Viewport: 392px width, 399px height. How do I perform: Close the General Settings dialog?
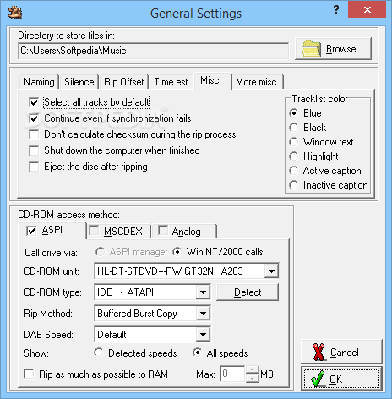pos(367,10)
